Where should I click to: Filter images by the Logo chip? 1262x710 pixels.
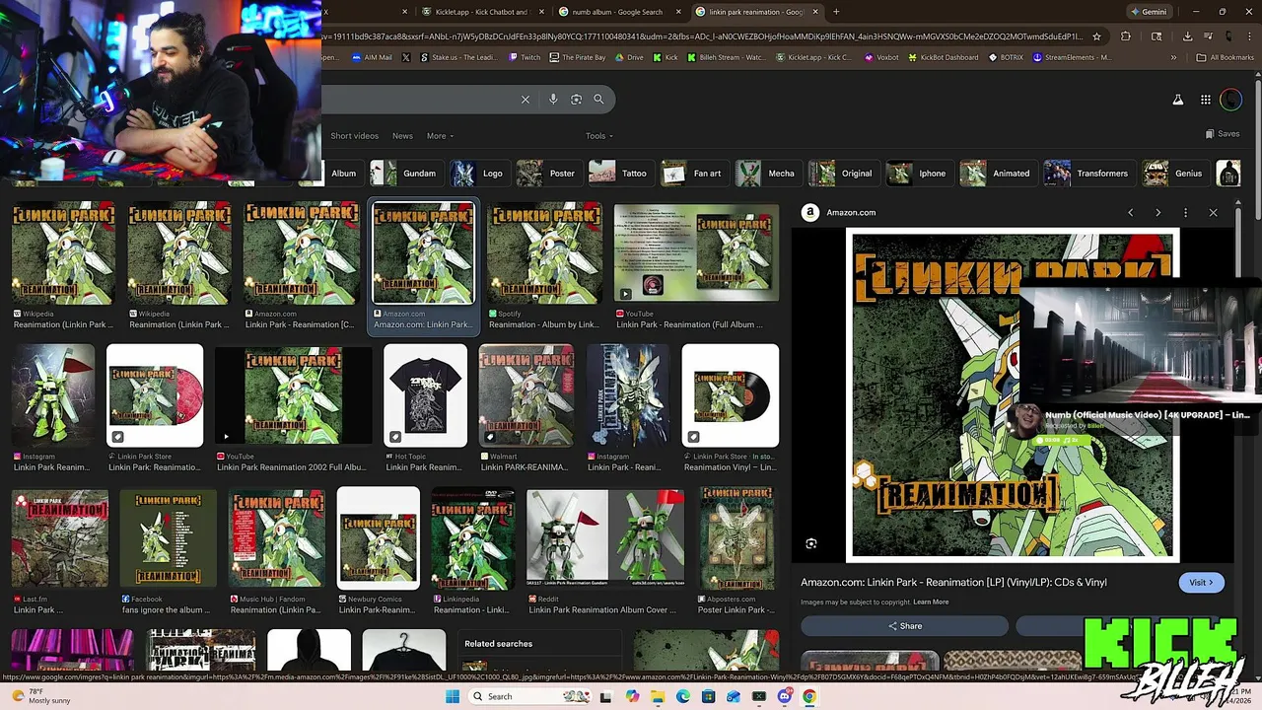pyautogui.click(x=478, y=174)
